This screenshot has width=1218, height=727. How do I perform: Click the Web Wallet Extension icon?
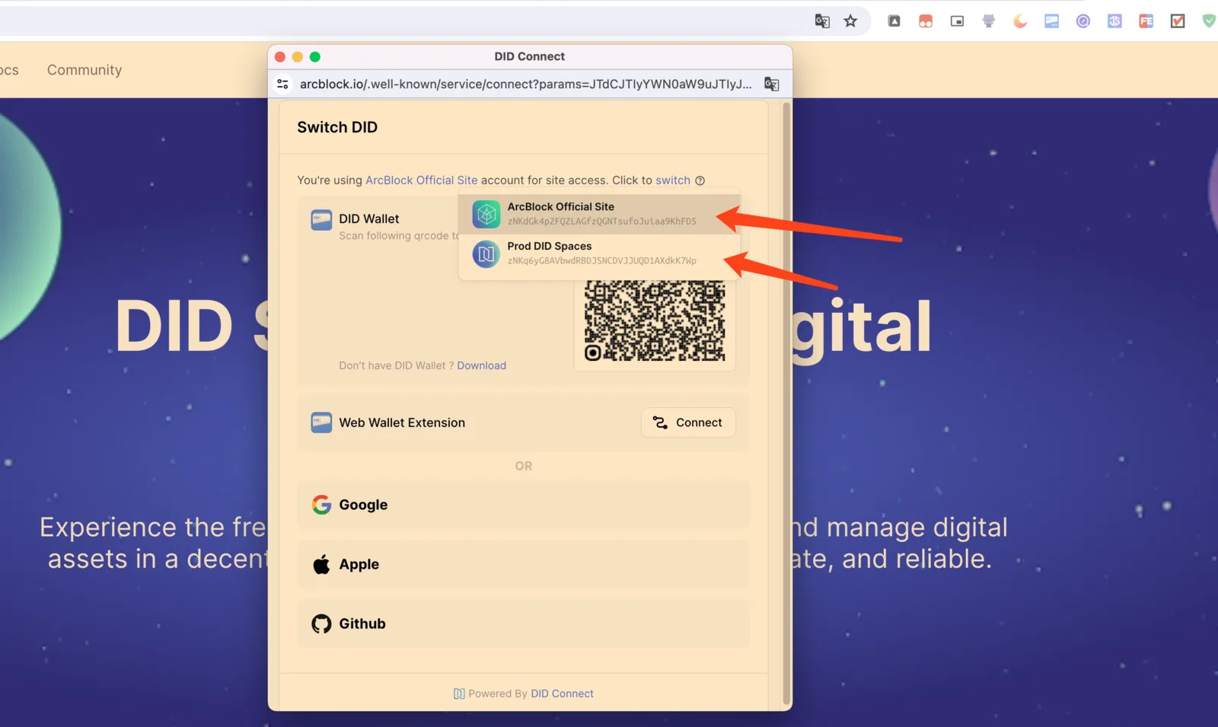point(321,422)
